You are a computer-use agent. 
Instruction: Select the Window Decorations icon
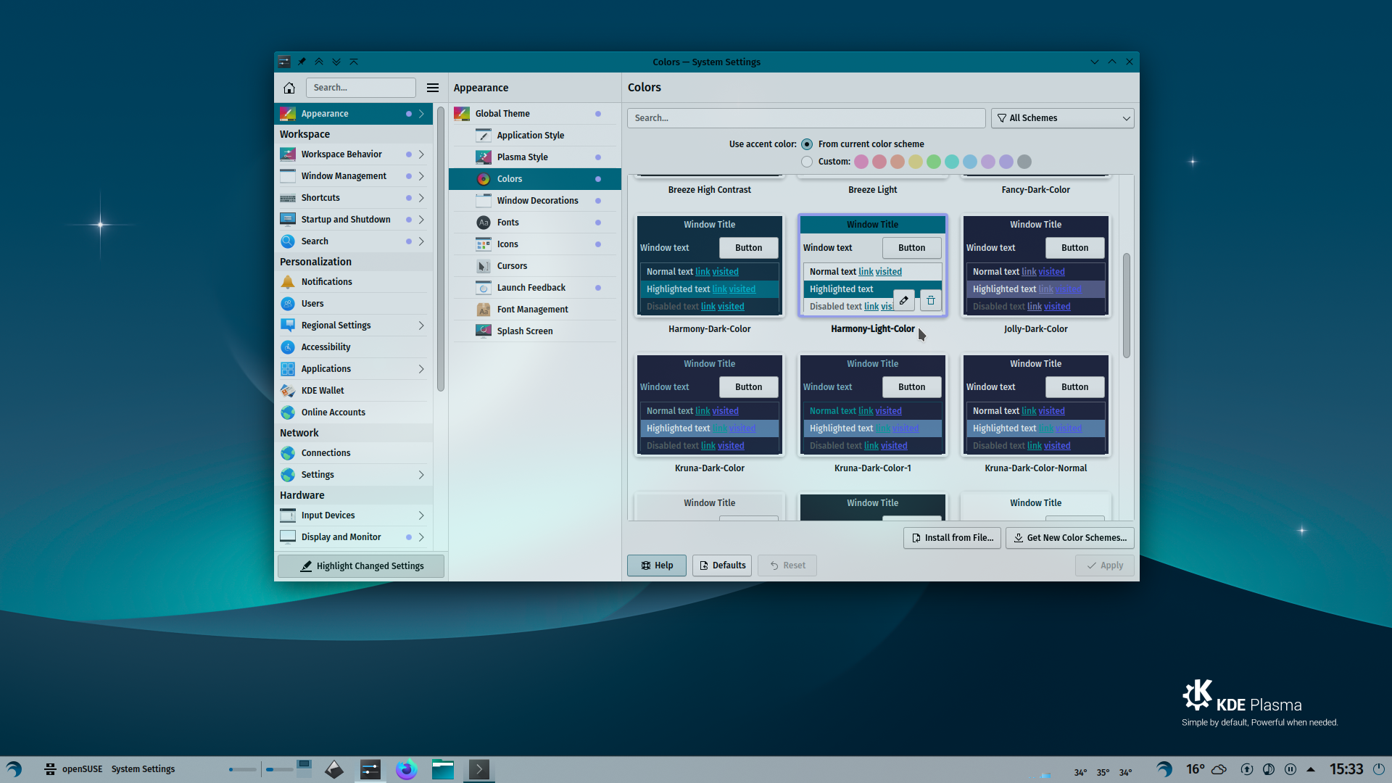pyautogui.click(x=484, y=200)
